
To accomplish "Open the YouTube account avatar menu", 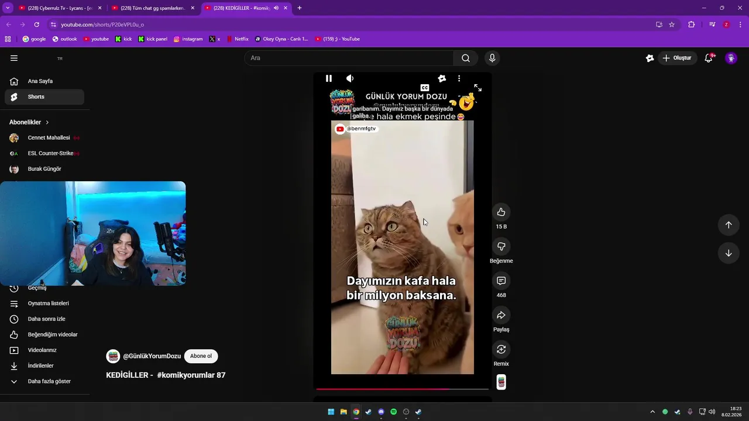I will (x=731, y=58).
